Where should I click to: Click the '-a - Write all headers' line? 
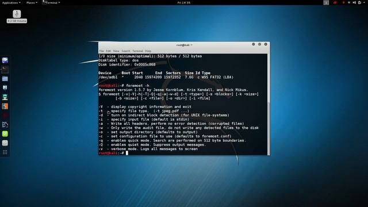[171, 124]
